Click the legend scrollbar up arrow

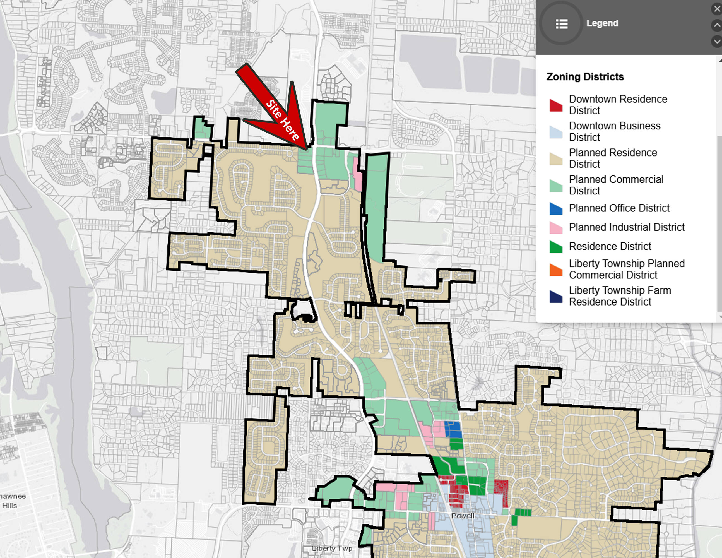tap(720, 61)
